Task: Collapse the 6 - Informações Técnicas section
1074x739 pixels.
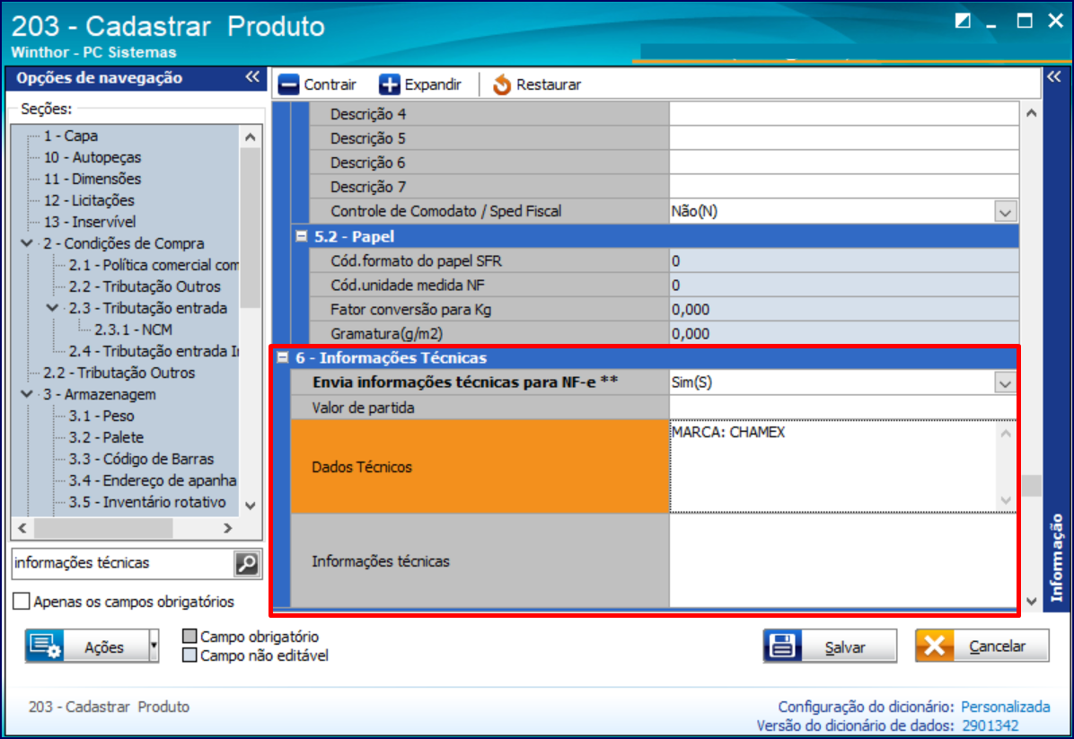Action: point(282,357)
